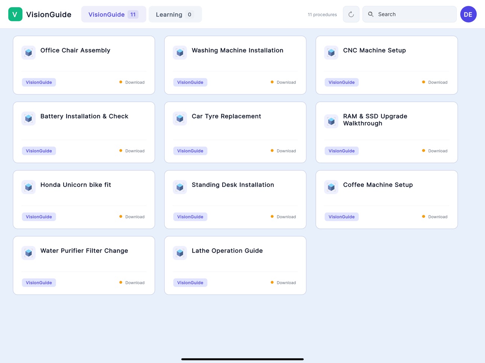Click the cube icon on Coffee Machine Setup

(331, 187)
